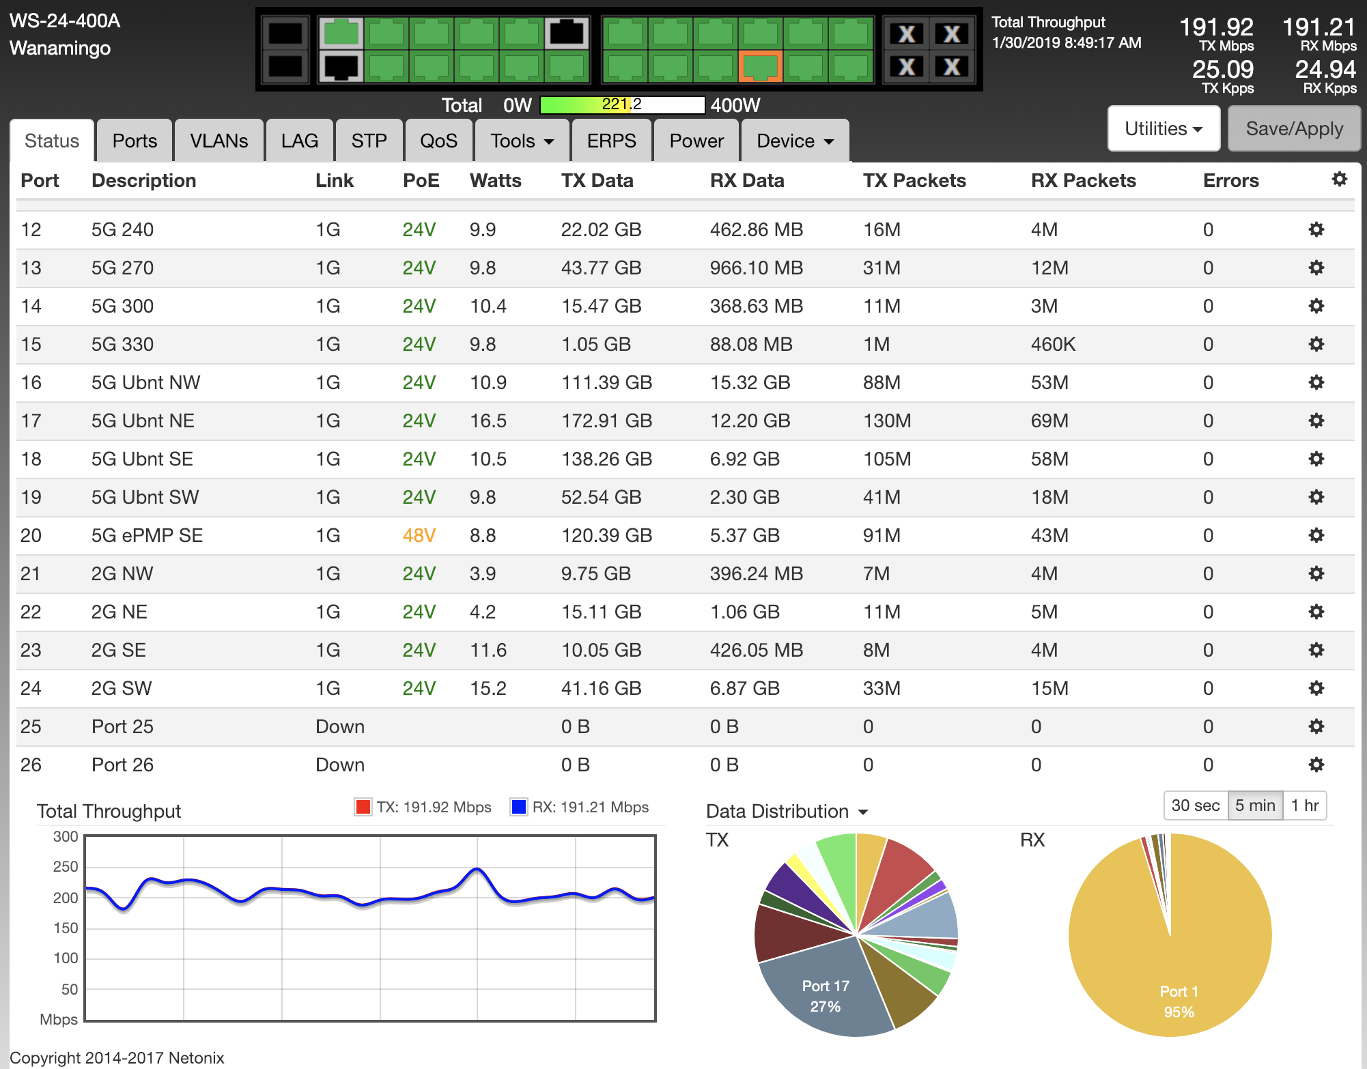Viewport: 1367px width, 1069px height.
Task: Click the first green port icon in switch diagram
Action: pyautogui.click(x=341, y=33)
